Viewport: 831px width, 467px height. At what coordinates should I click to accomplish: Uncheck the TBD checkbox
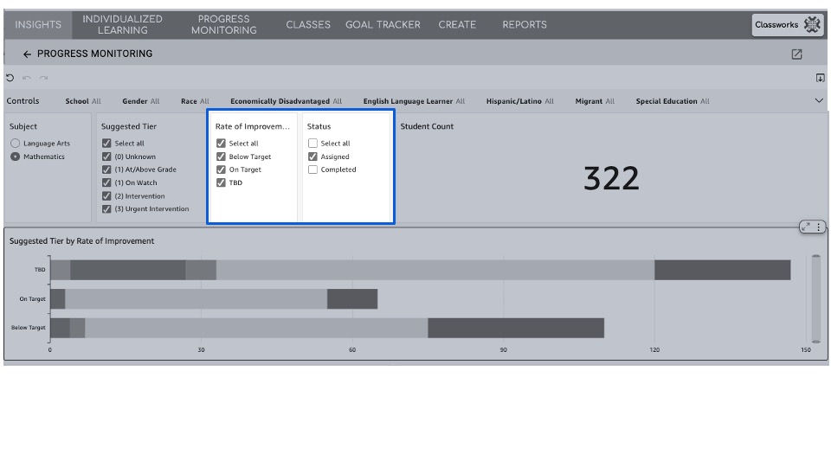click(x=221, y=182)
